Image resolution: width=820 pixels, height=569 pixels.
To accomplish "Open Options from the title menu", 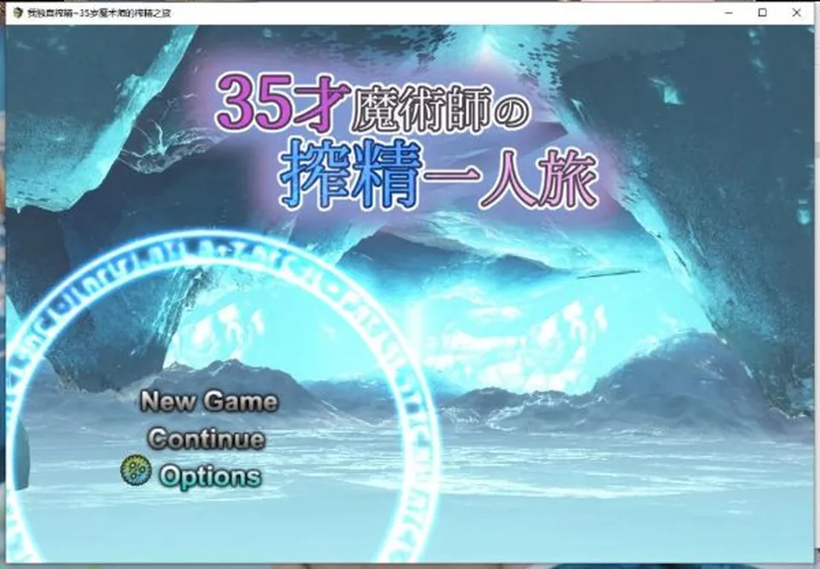I will (x=210, y=477).
